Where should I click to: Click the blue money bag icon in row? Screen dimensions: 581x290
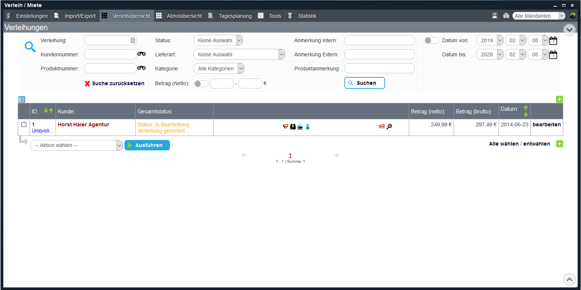pyautogui.click(x=307, y=127)
